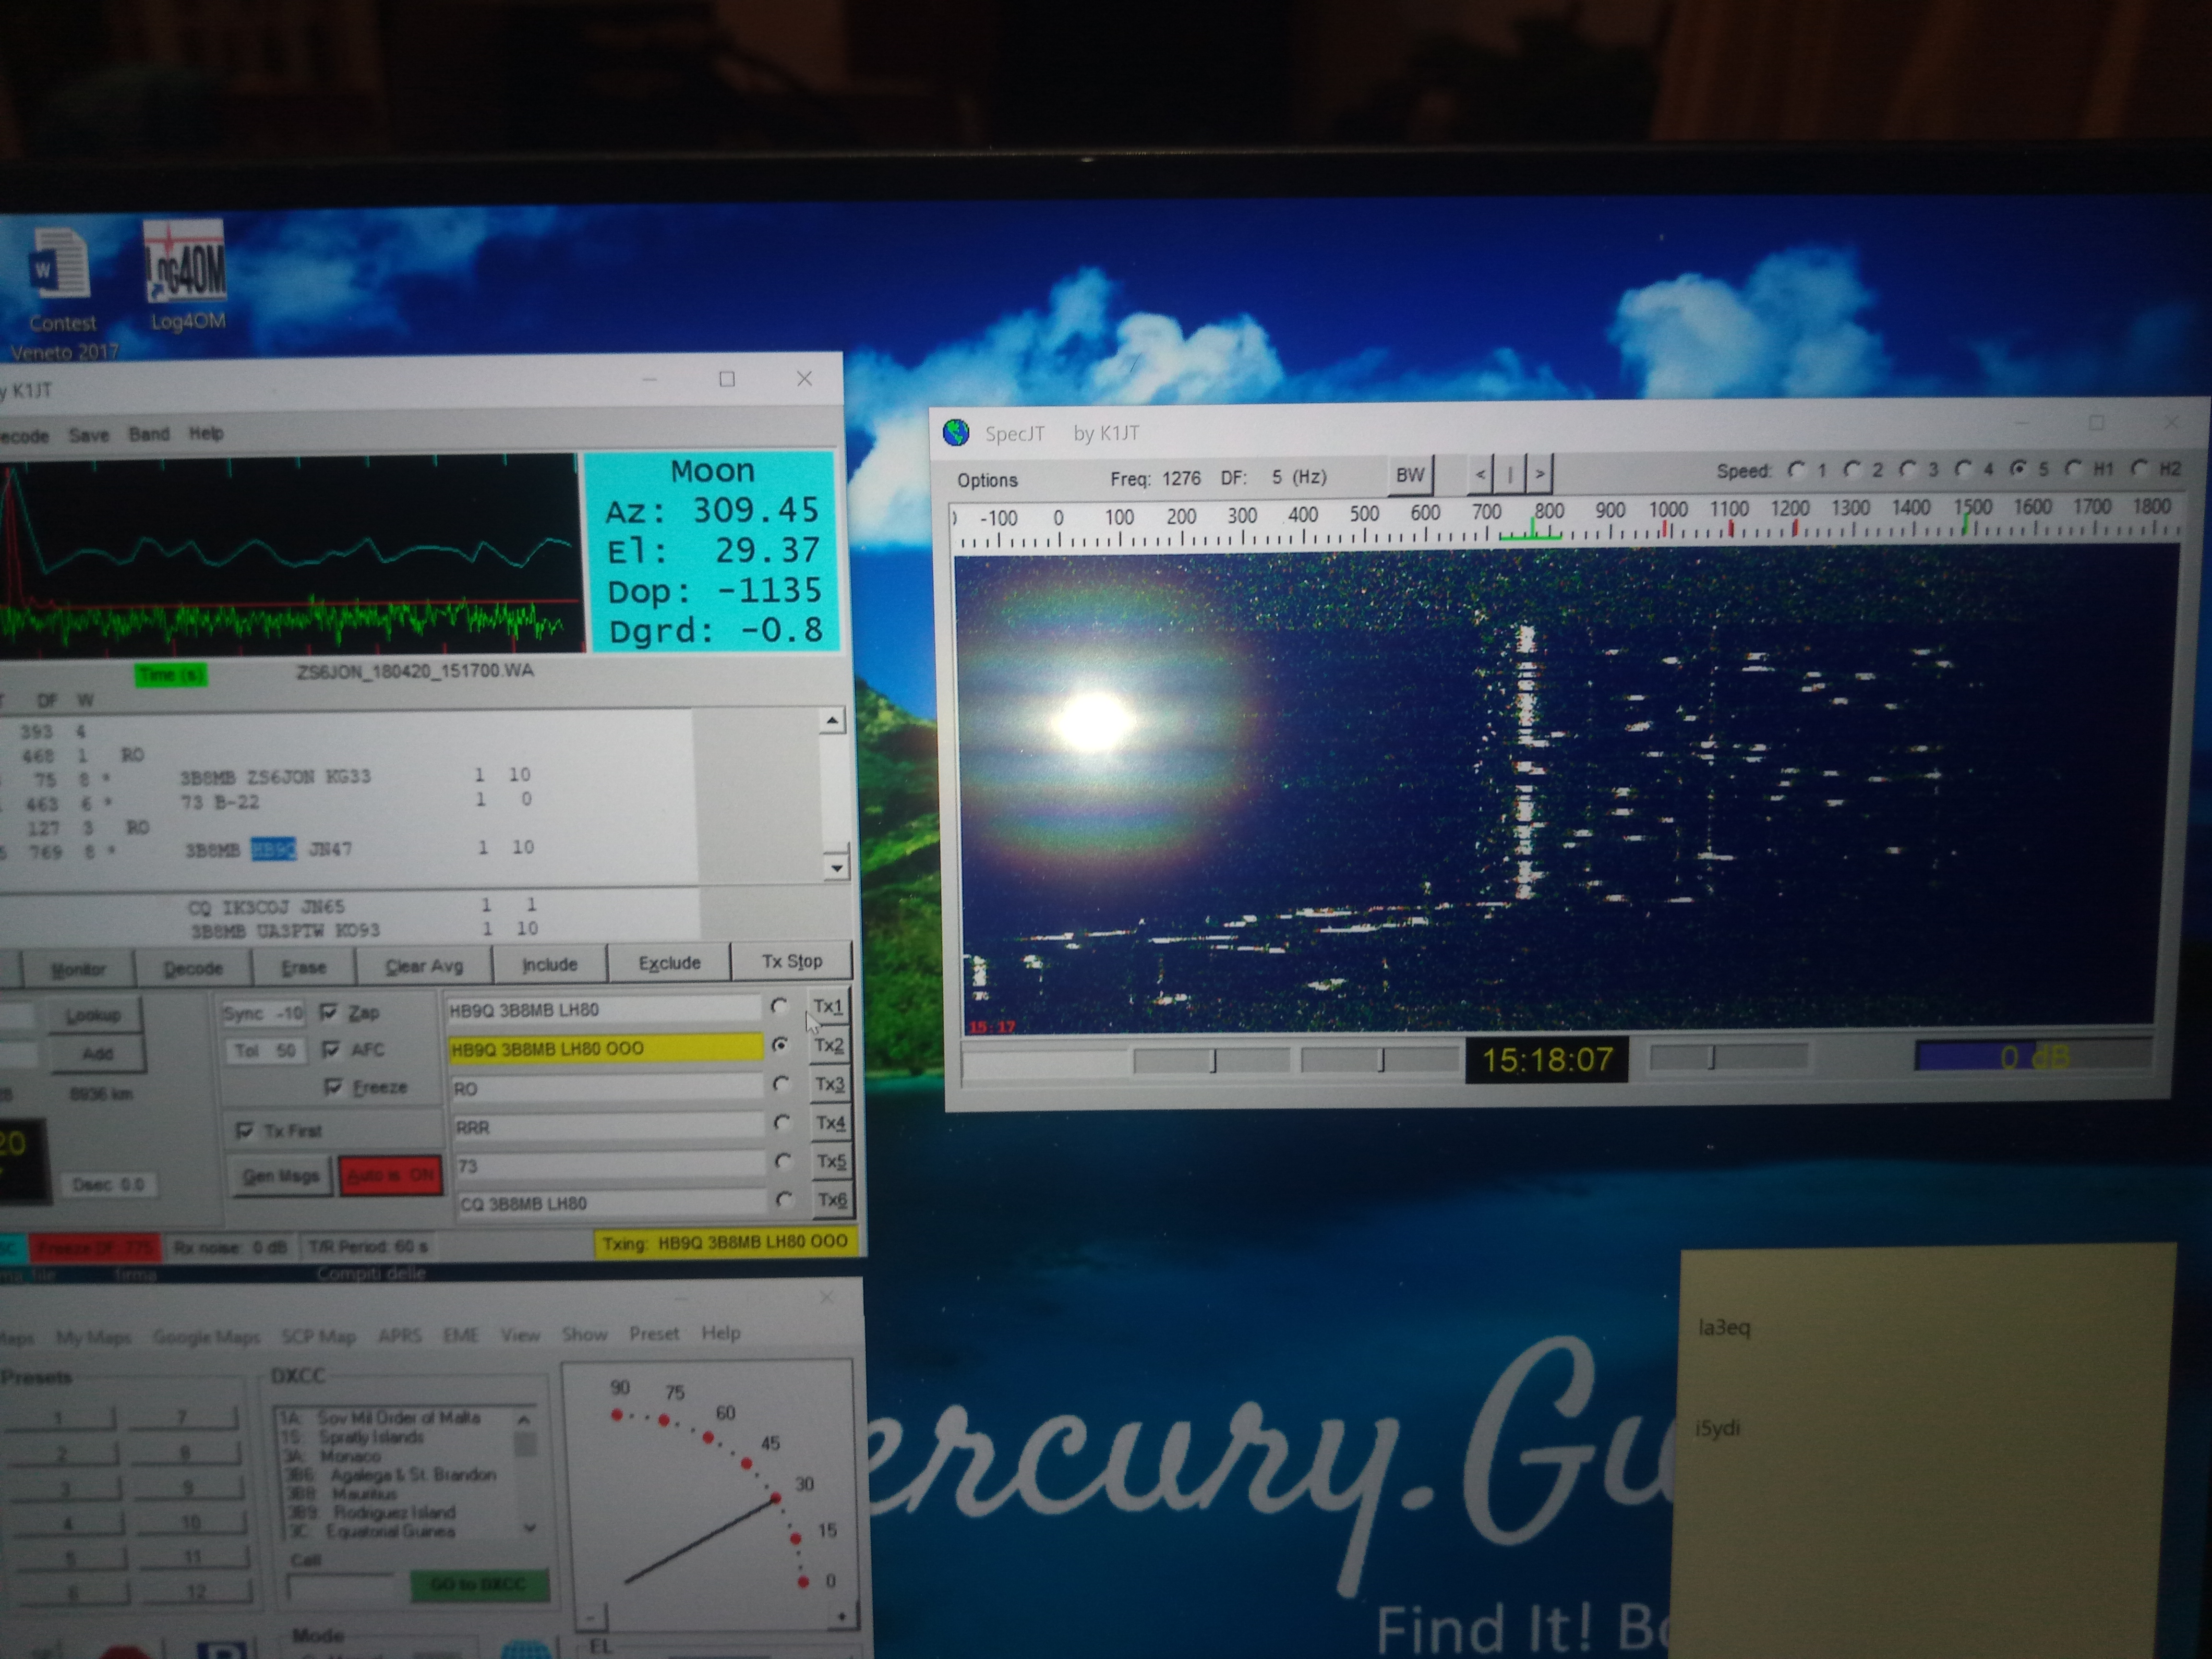Click the Tx Stop button
The width and height of the screenshot is (2212, 1659).
(792, 961)
